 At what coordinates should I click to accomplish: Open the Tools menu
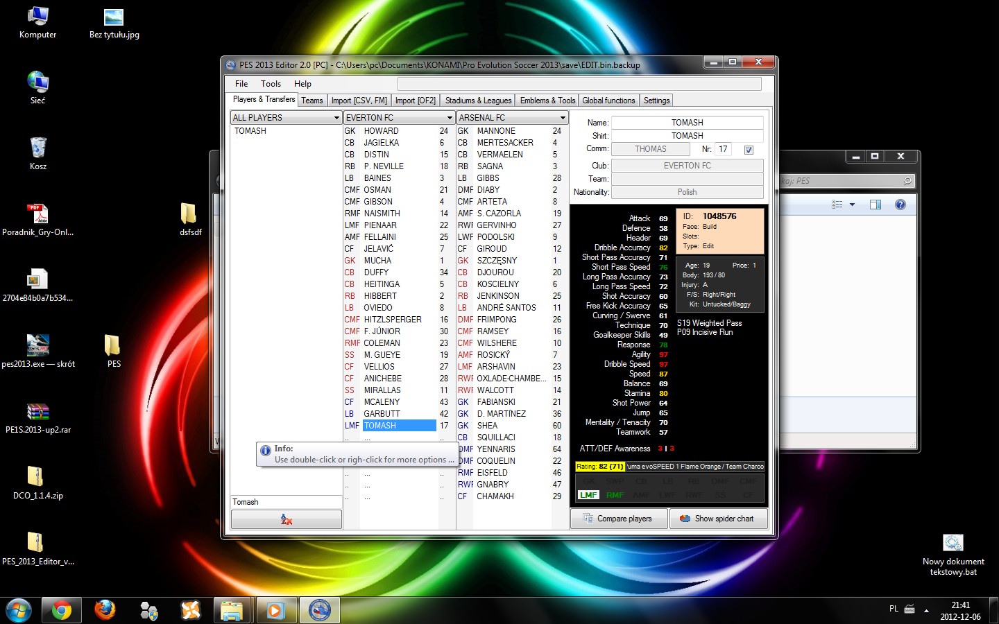pyautogui.click(x=271, y=84)
